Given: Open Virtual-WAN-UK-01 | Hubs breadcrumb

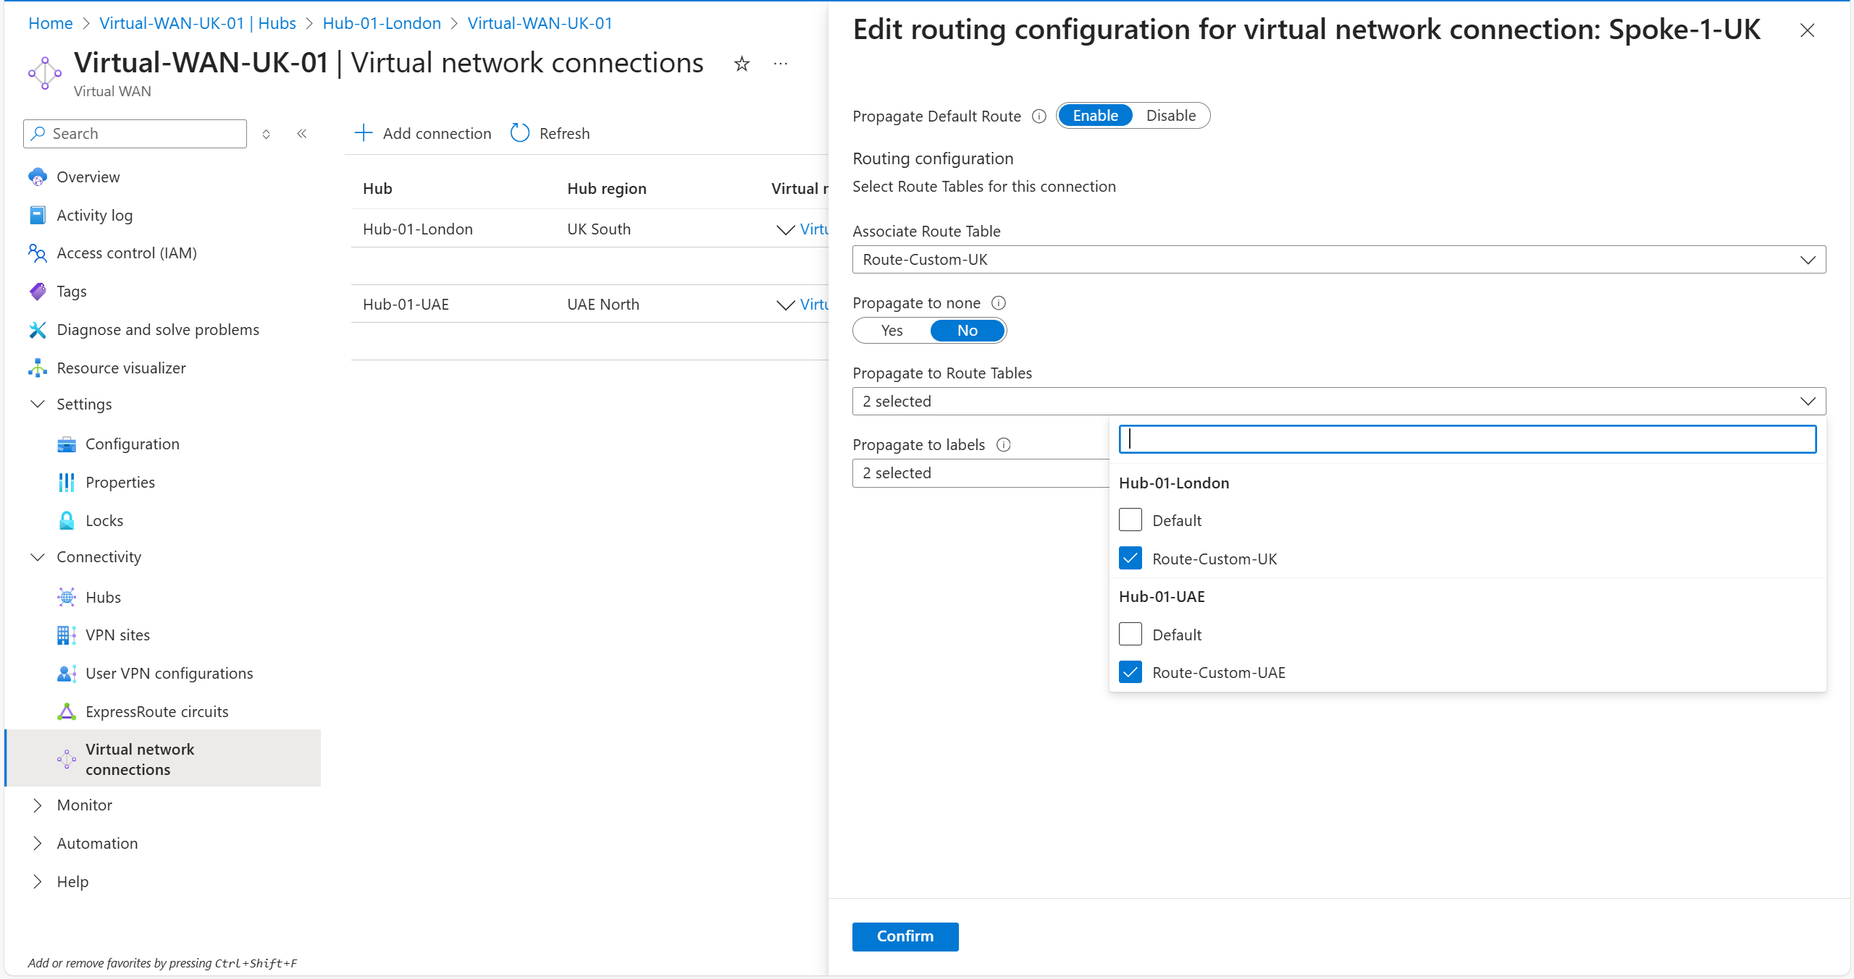Looking at the screenshot, I should click(x=198, y=23).
